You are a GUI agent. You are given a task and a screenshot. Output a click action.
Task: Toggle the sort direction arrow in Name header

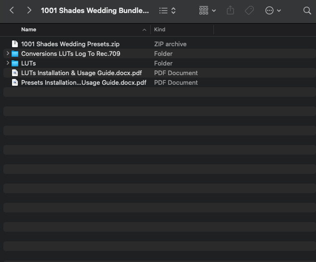[x=145, y=30]
